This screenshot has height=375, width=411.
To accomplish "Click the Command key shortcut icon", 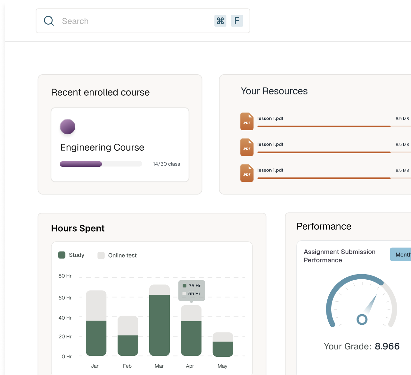I will 220,21.
